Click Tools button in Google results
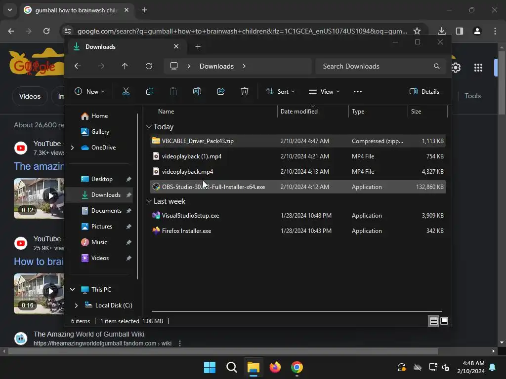This screenshot has width=506, height=379. pos(472,96)
